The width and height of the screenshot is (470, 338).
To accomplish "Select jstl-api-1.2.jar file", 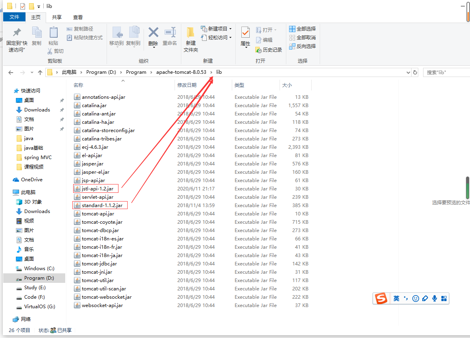I will pyautogui.click(x=97, y=189).
